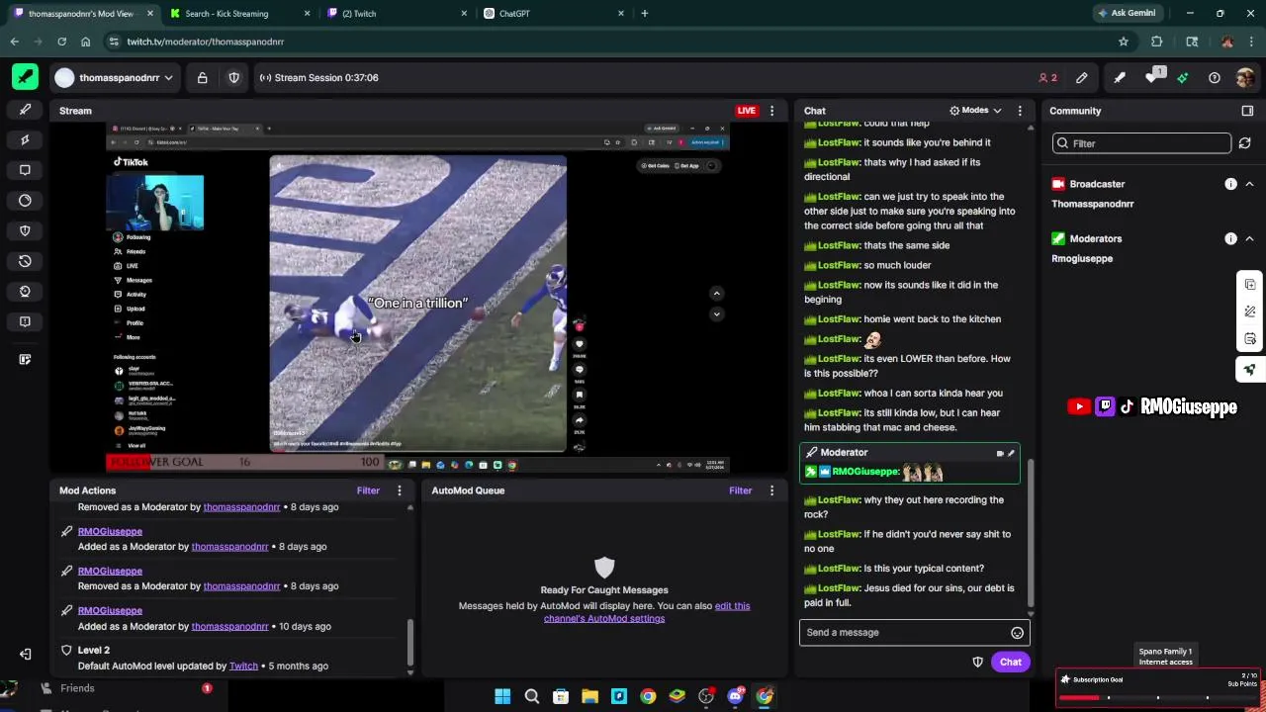Viewport: 1266px width, 712px height.
Task: Open AutoMod Queue three-dot menu
Action: coord(772,490)
